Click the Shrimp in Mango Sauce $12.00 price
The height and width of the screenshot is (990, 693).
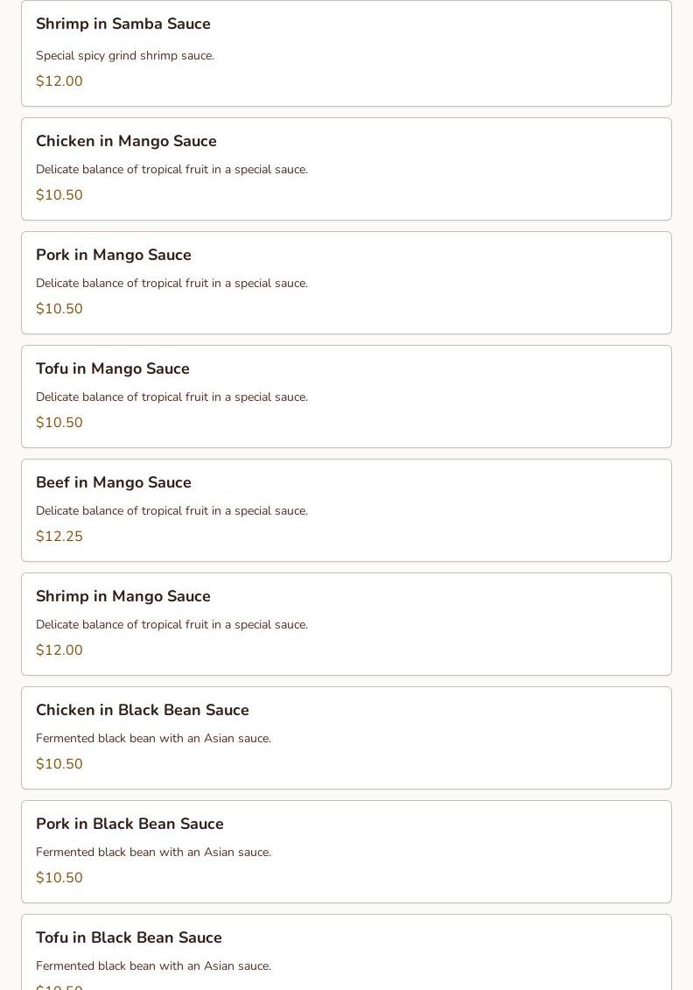(x=59, y=650)
